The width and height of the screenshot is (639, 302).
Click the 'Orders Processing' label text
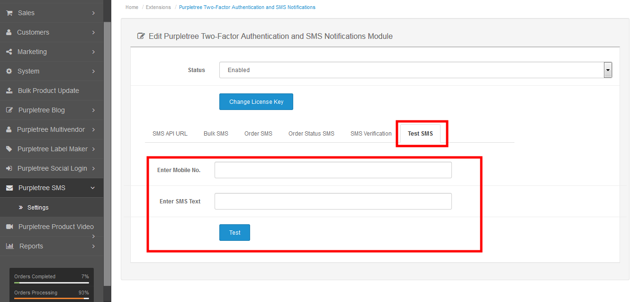(x=36, y=293)
